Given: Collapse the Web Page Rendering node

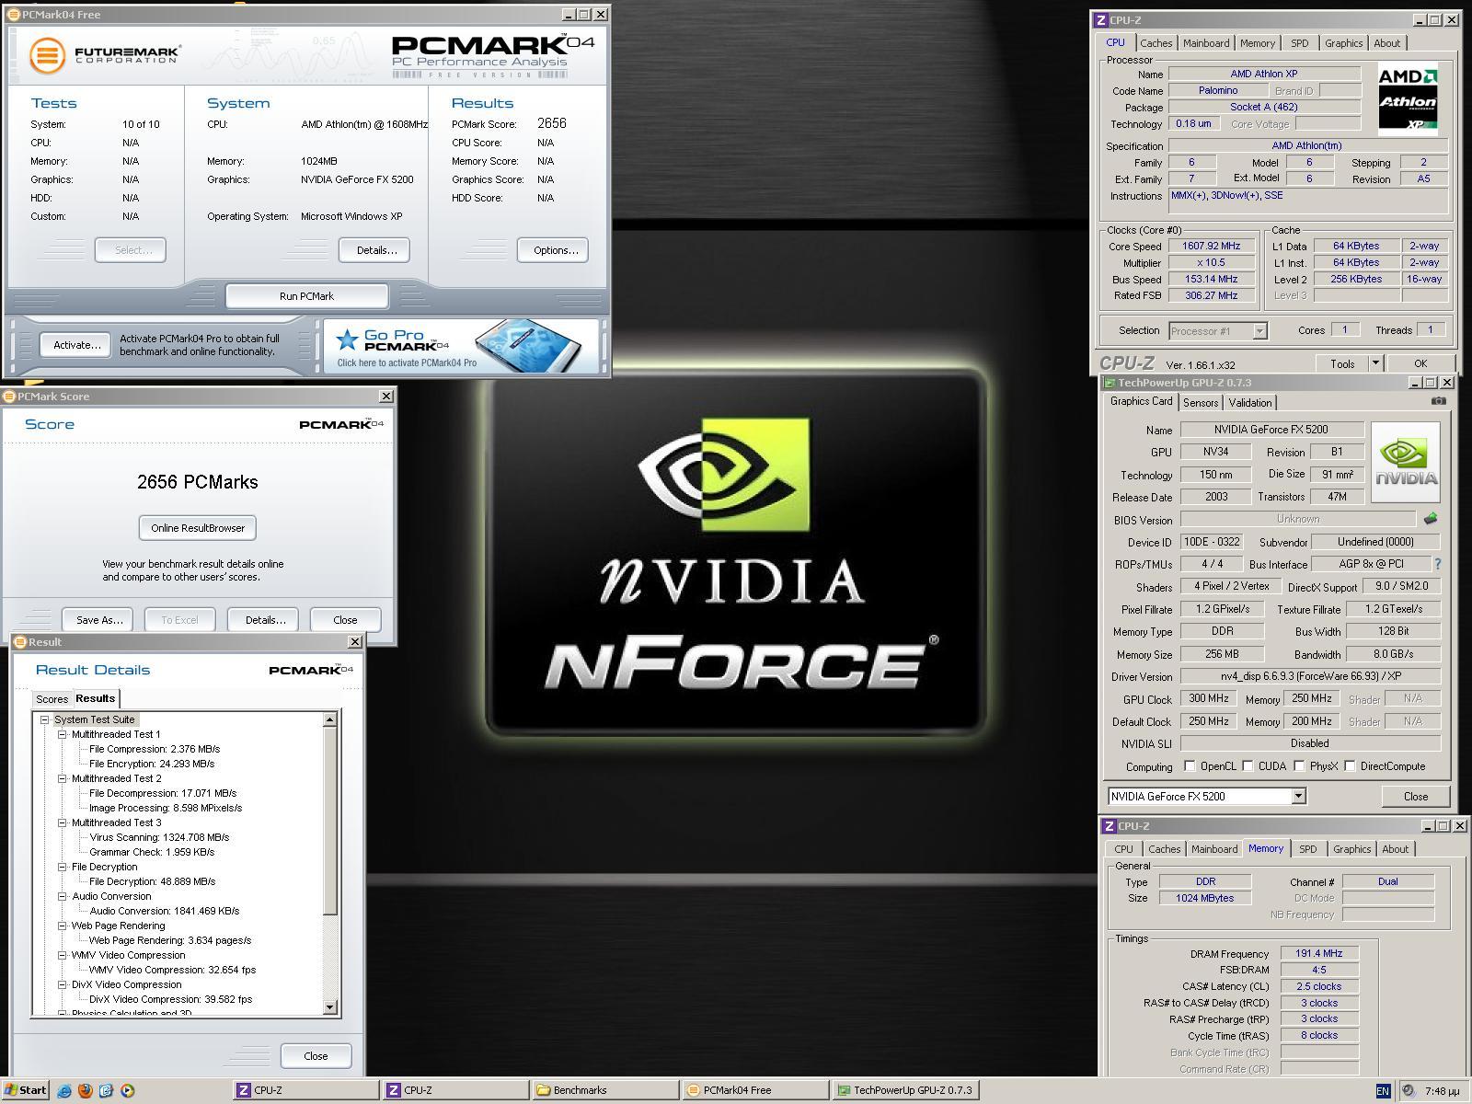Looking at the screenshot, I should (63, 926).
